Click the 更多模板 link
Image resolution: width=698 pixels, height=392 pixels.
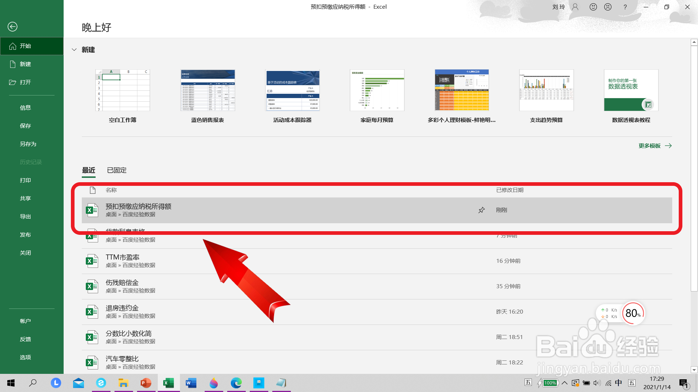pos(655,146)
